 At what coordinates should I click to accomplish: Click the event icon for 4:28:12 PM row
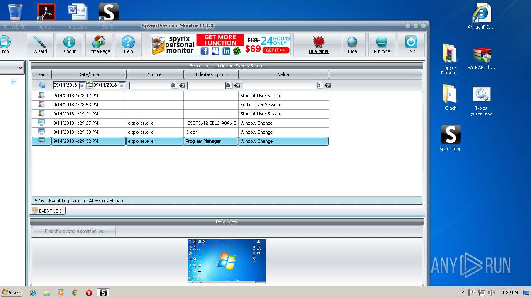(41, 95)
